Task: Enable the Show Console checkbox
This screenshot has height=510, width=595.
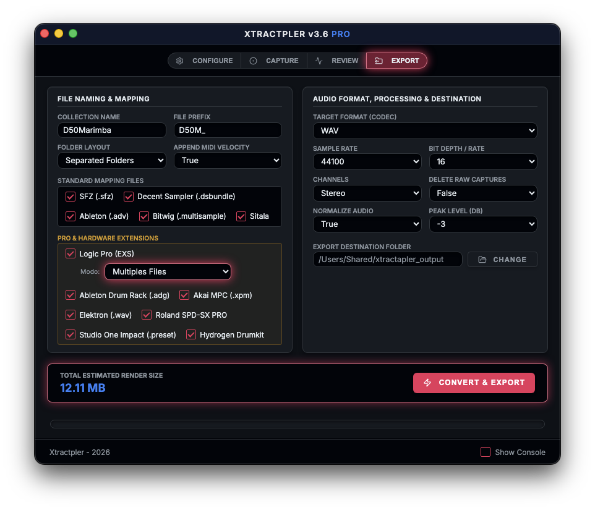Action: tap(486, 452)
